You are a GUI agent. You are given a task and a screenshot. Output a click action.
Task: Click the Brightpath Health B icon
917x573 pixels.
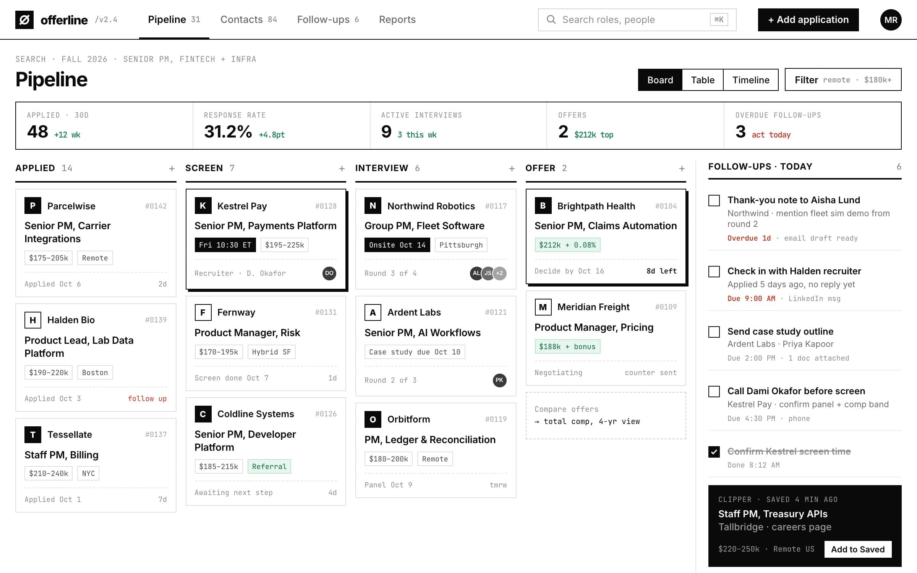coord(543,206)
